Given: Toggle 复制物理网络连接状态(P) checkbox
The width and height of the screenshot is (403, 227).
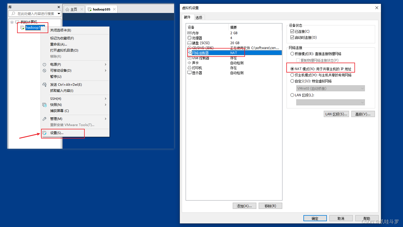Looking at the screenshot, I should pos(298,60).
